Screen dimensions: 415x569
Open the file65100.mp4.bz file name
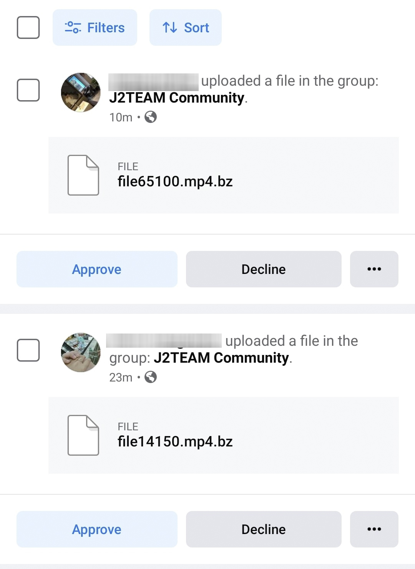point(175,181)
